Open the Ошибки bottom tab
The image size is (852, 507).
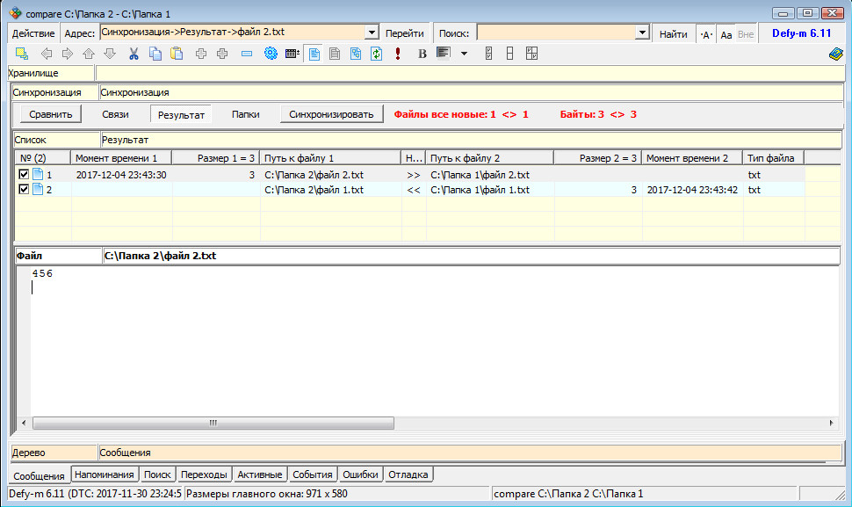tap(360, 474)
